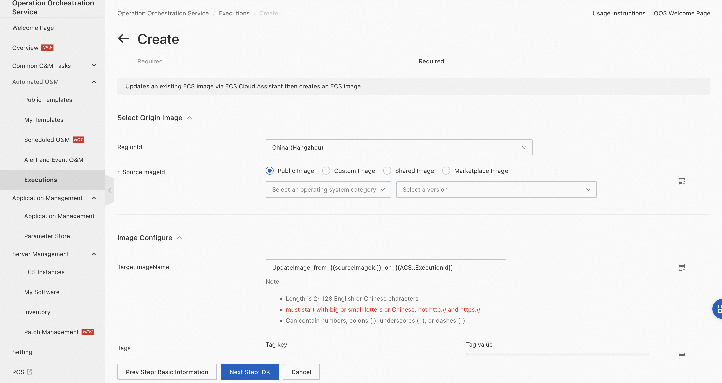Choose the Marketplace Image radio button
Viewport: 722px width, 383px height.
pos(446,171)
